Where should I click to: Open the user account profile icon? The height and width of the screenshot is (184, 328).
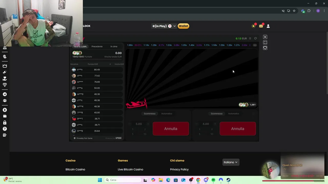click(x=268, y=26)
